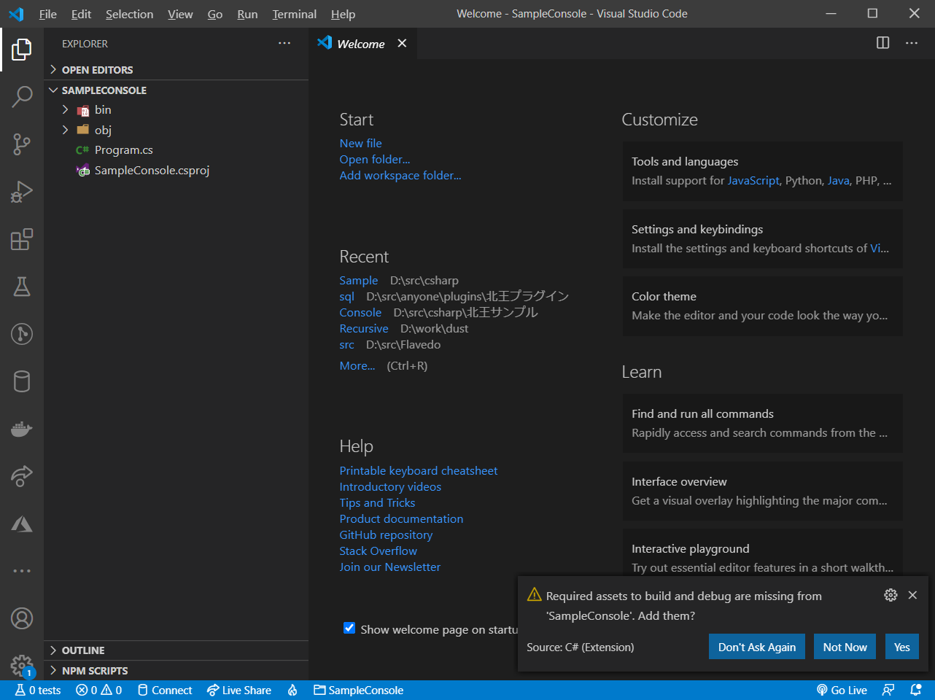
Task: Open editor more actions ellipsis
Action: coord(912,43)
